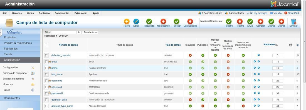306x110 pixels.
Task: Expand Pedidos & compradores sidebar section
Action: click(x=20, y=43)
